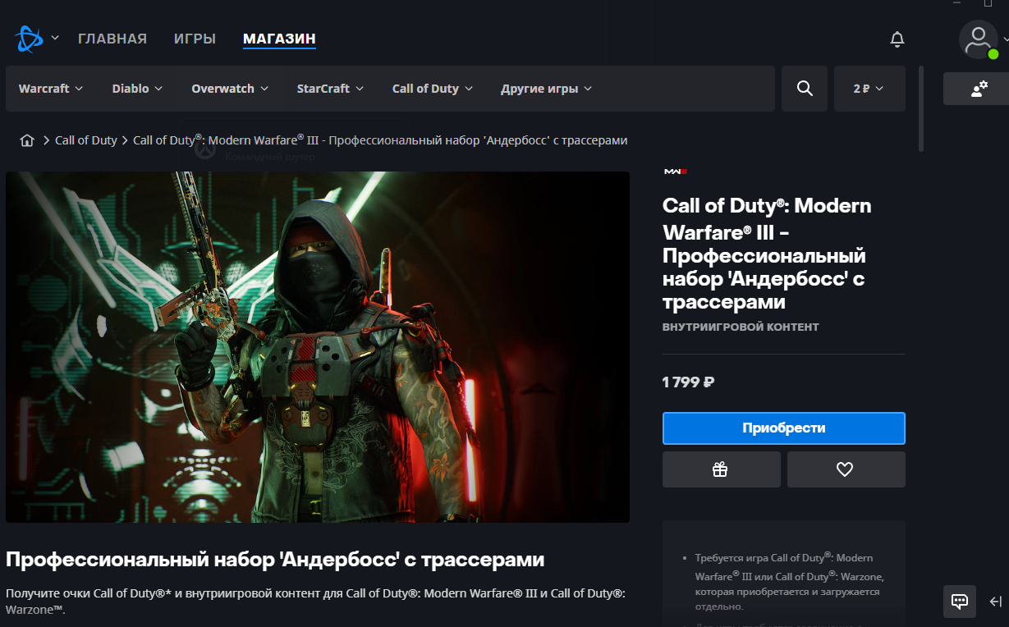This screenshot has width=1009, height=627.
Task: Click the product breadcrumb with 'Андербосс'
Action: pyautogui.click(x=380, y=140)
